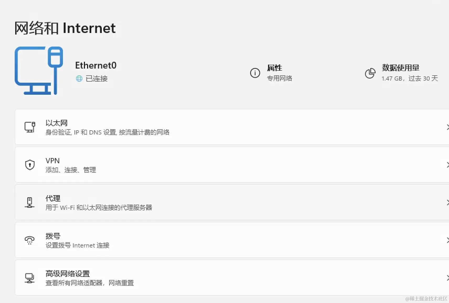Expand the 高级网络设置 row chevron
Screen dimensions: 449x303
click(447, 278)
